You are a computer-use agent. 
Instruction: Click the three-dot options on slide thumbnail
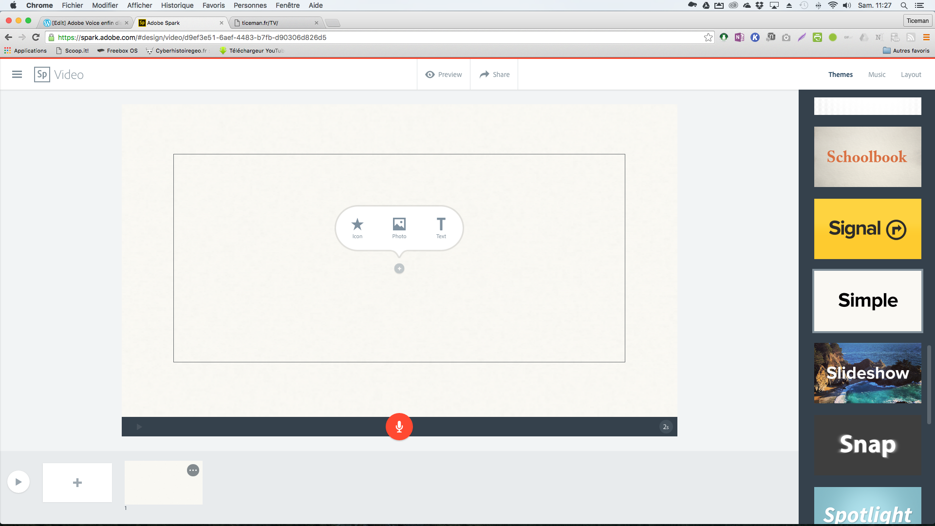tap(193, 470)
